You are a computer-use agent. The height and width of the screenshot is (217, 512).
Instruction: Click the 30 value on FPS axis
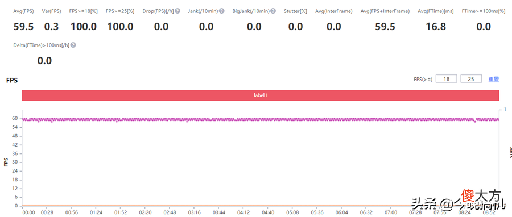15,162
